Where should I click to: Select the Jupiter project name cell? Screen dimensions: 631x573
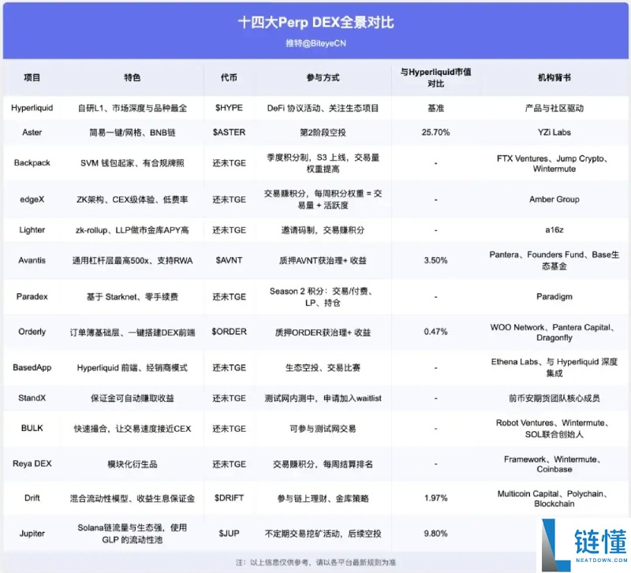click(x=32, y=534)
